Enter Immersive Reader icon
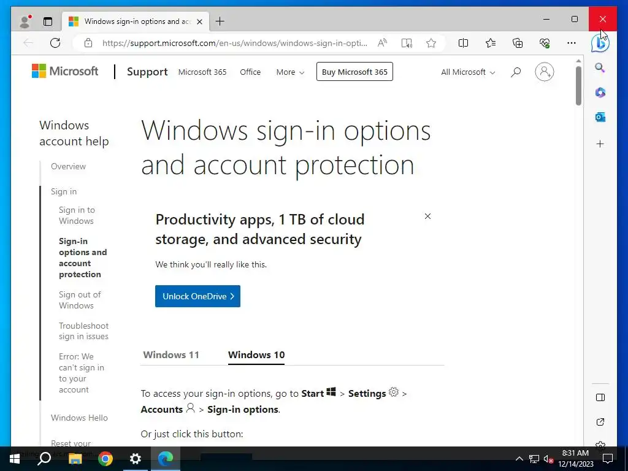The width and height of the screenshot is (628, 471). coord(407,43)
